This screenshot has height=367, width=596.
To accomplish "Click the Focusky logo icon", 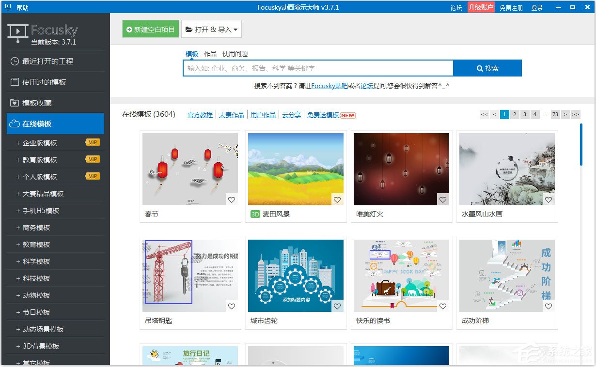I will click(x=17, y=32).
